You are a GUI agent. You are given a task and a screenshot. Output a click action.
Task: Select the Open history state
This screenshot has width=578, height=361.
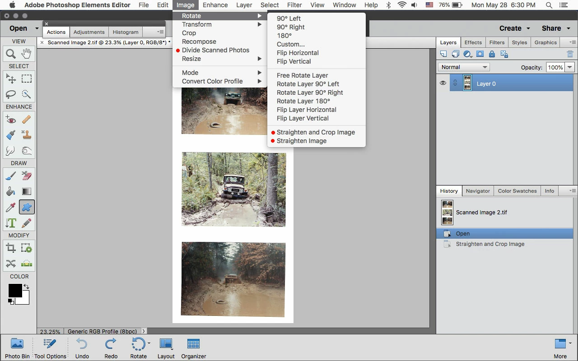tap(504, 233)
